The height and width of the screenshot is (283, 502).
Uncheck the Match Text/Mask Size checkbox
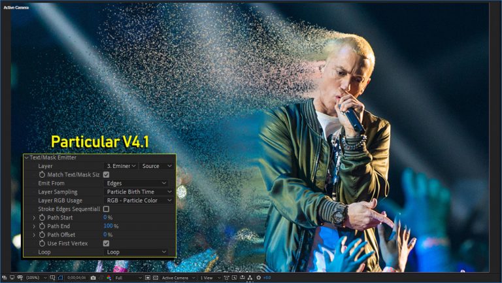pyautogui.click(x=107, y=175)
